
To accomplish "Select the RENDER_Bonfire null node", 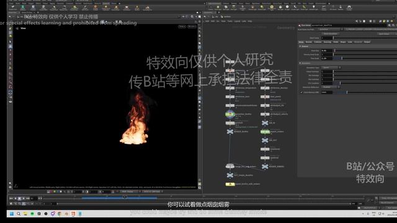I will (230, 131).
